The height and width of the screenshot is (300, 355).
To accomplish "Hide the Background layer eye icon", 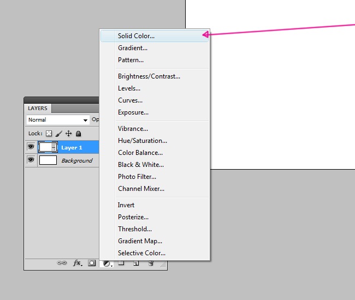I will click(x=31, y=160).
